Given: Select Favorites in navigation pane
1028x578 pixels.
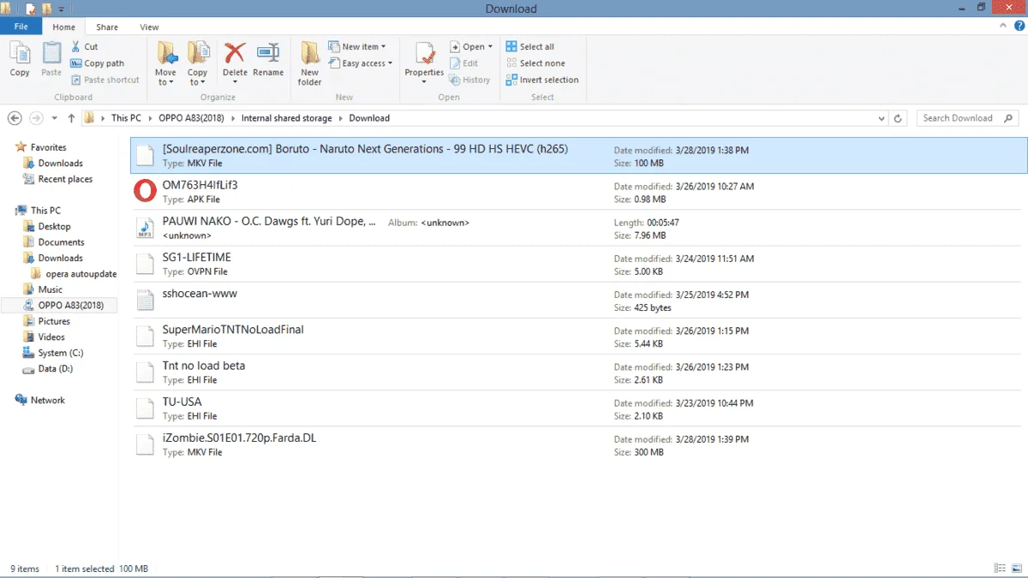Looking at the screenshot, I should pos(48,147).
